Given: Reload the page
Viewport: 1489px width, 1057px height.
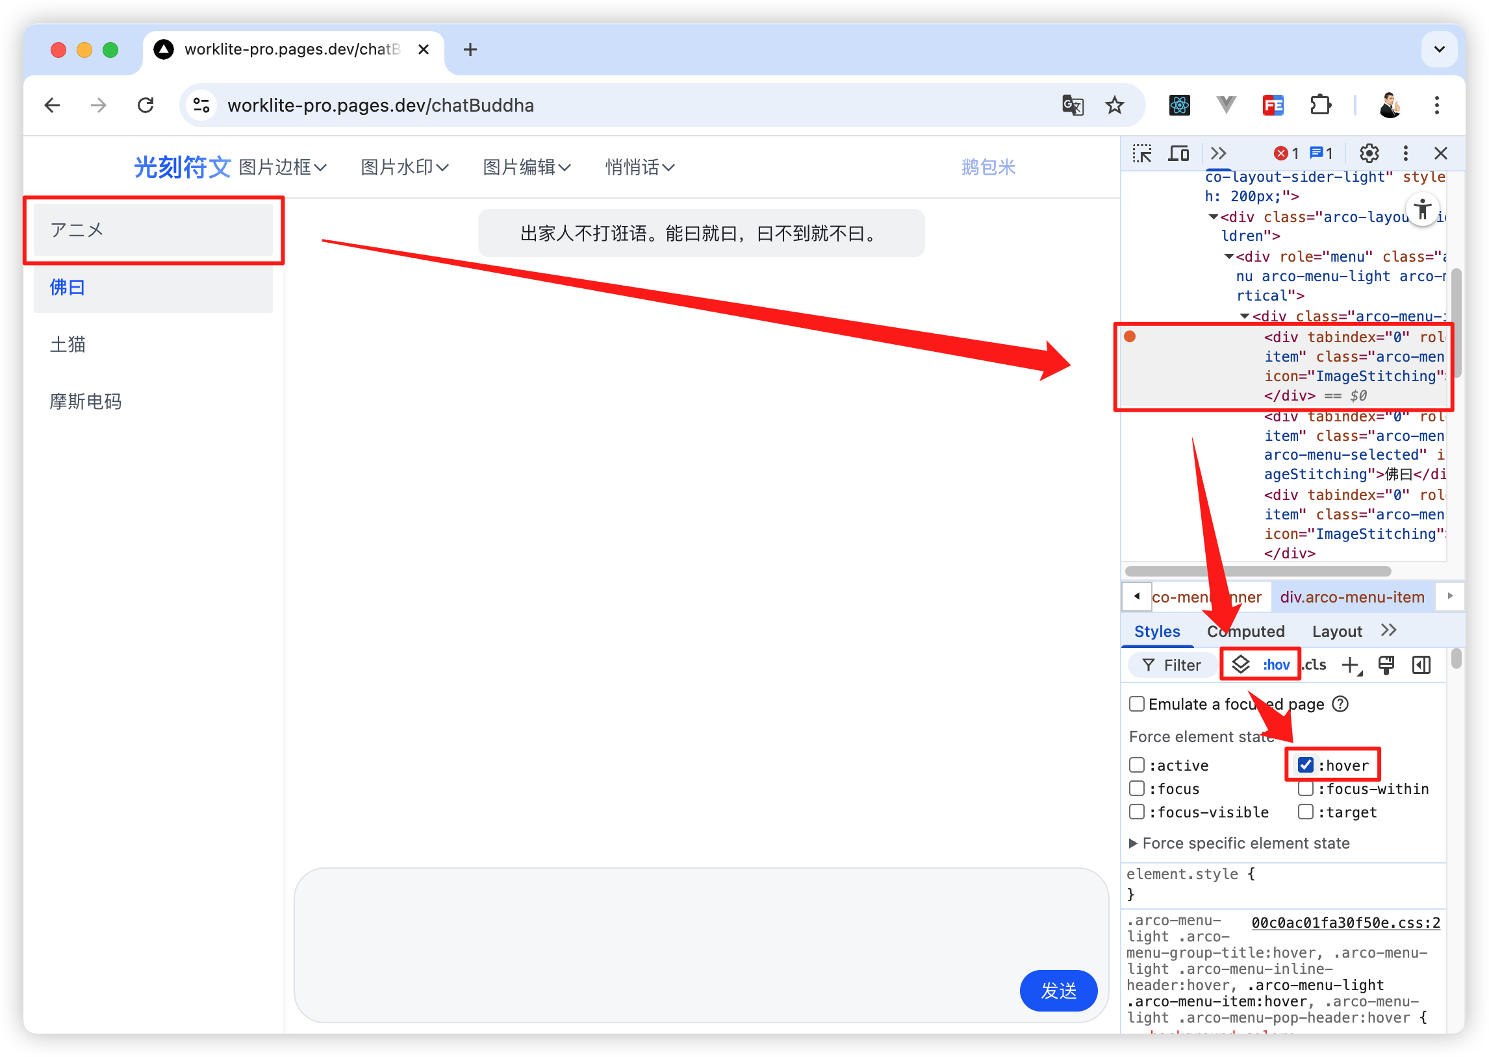Looking at the screenshot, I should 146,105.
